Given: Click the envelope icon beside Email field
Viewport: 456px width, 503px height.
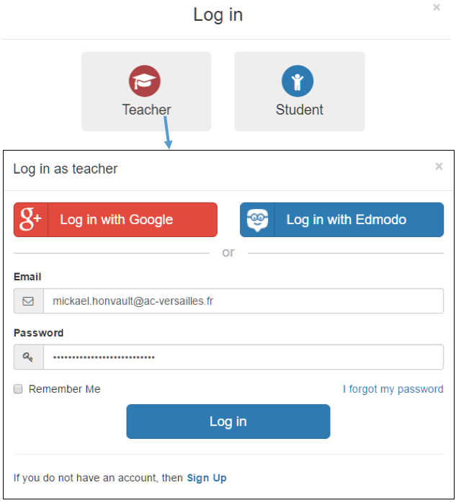Looking at the screenshot, I should (x=29, y=301).
